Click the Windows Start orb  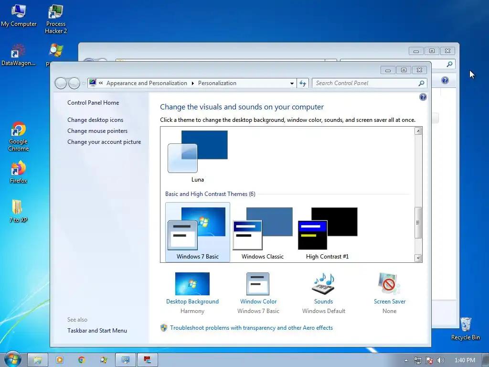pyautogui.click(x=13, y=359)
